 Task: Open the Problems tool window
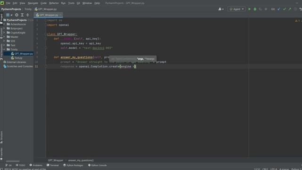(x=36, y=165)
